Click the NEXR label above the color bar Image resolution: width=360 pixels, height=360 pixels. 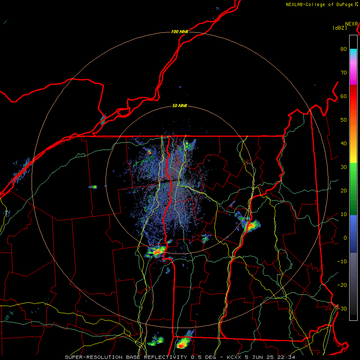(351, 24)
